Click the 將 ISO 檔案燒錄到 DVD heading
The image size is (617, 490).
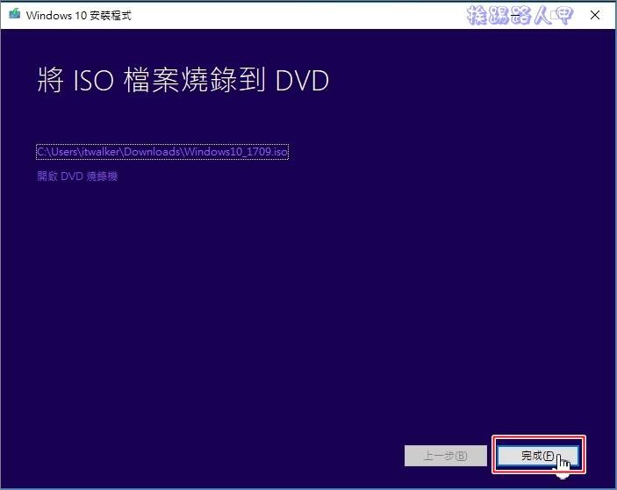183,80
